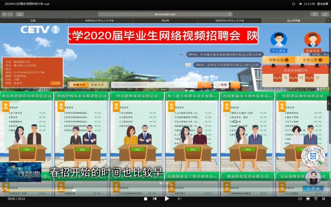This screenshot has width=331, height=207.
Task: Select the 招聘大厅 hall option
Action: pyautogui.click(x=77, y=85)
